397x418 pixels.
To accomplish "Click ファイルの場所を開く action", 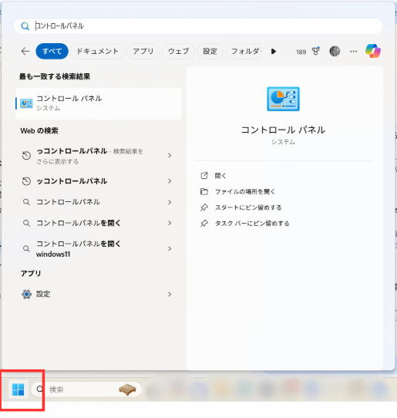I will [x=245, y=191].
